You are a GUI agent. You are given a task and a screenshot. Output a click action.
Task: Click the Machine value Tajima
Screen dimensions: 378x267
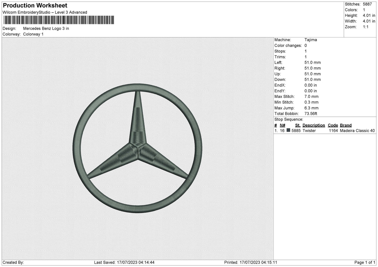tap(311, 40)
